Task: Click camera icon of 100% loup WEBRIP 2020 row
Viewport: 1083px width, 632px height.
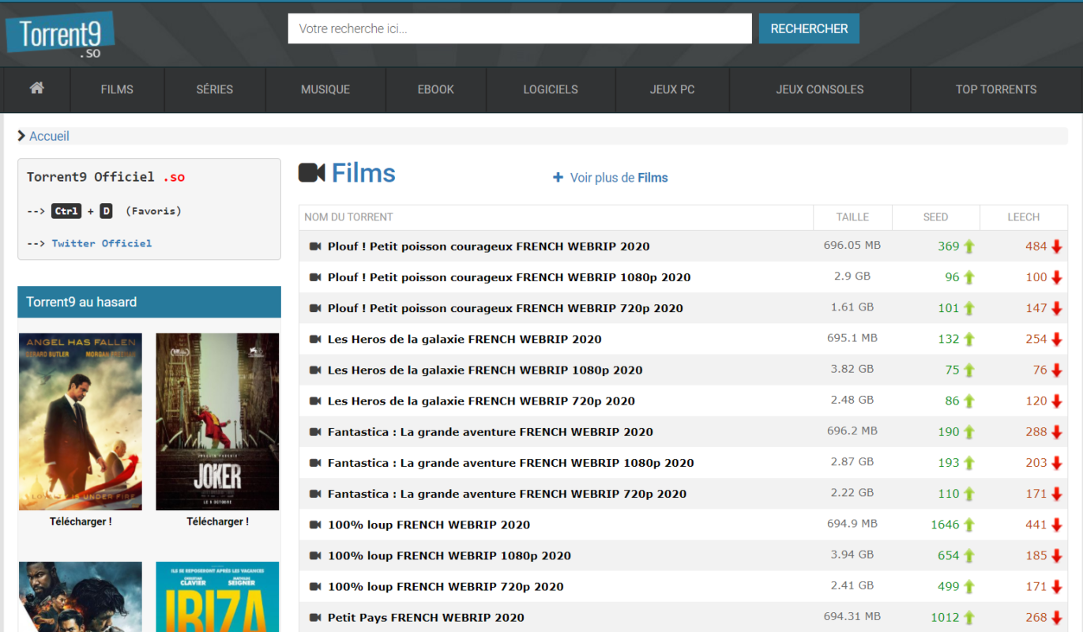Action: click(x=315, y=525)
